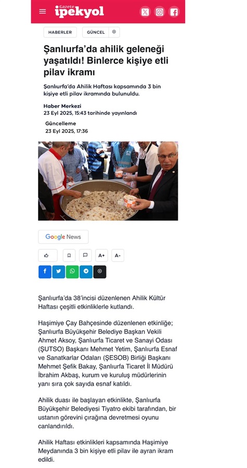Open the Instagram profile icon
247x468 pixels.
(x=160, y=12)
